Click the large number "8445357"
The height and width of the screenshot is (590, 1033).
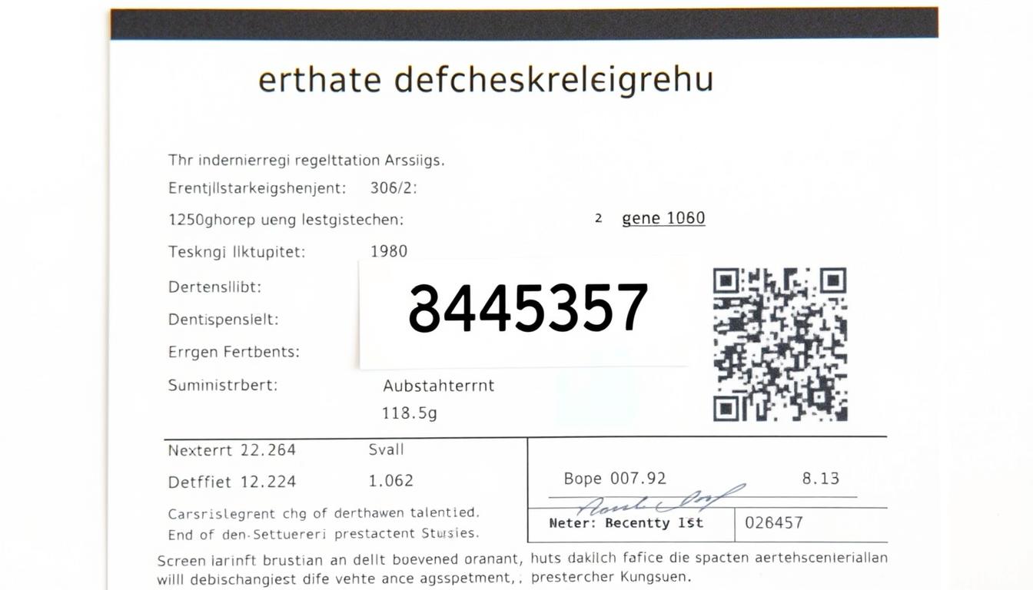pos(528,309)
